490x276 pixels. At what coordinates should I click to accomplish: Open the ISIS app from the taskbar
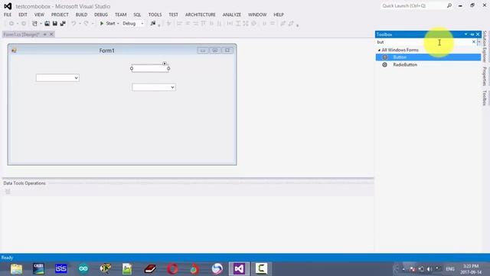(x=61, y=269)
